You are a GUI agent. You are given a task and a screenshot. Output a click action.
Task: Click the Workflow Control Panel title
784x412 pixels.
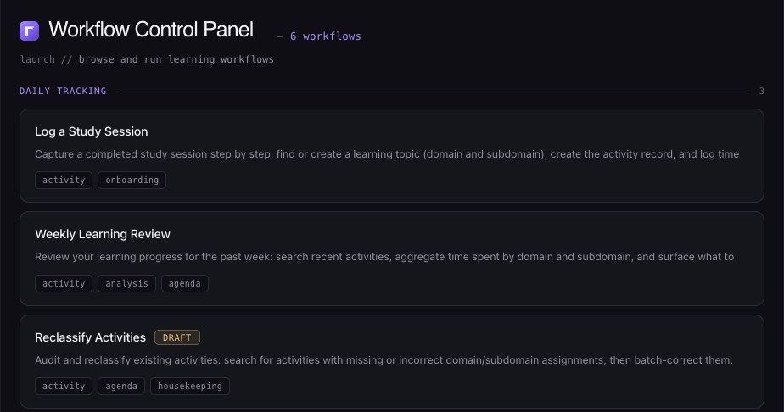pyautogui.click(x=151, y=30)
